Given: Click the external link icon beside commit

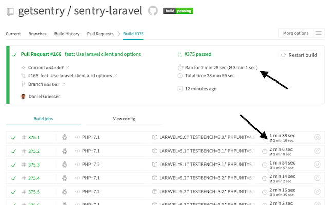Looking at the screenshot, I should (x=67, y=68).
